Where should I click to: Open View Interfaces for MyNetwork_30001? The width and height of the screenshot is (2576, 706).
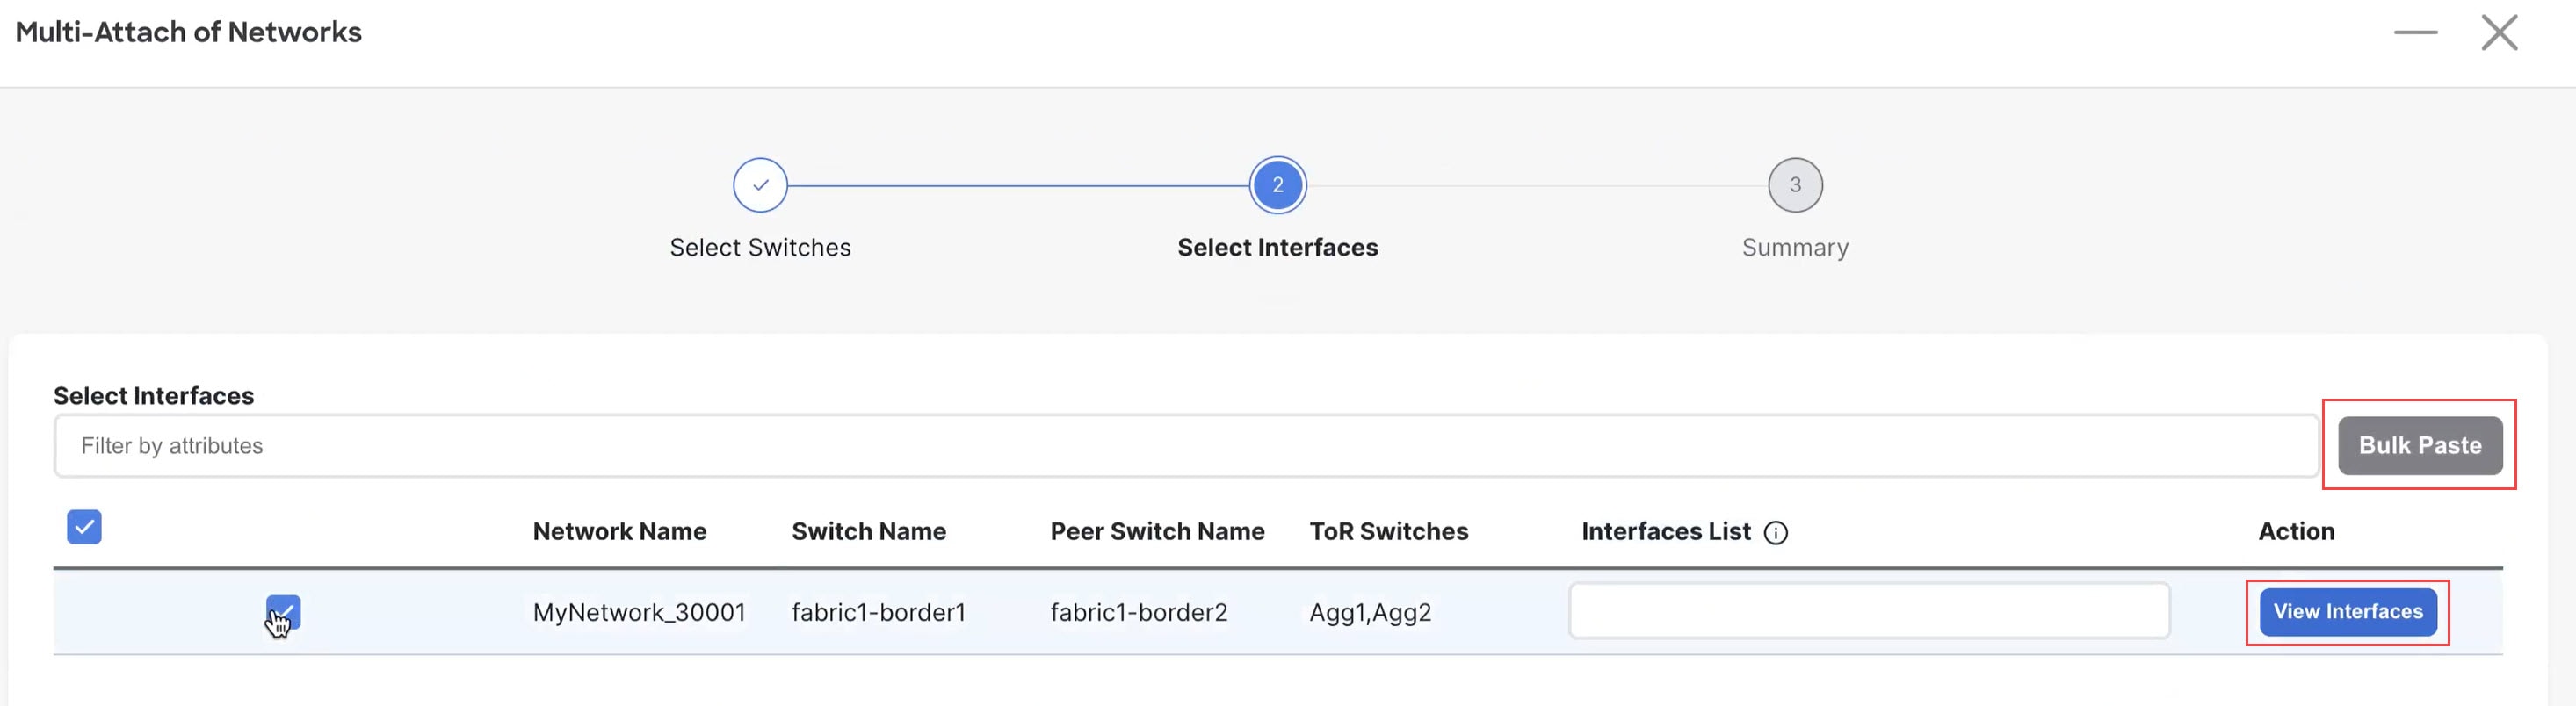[2348, 611]
